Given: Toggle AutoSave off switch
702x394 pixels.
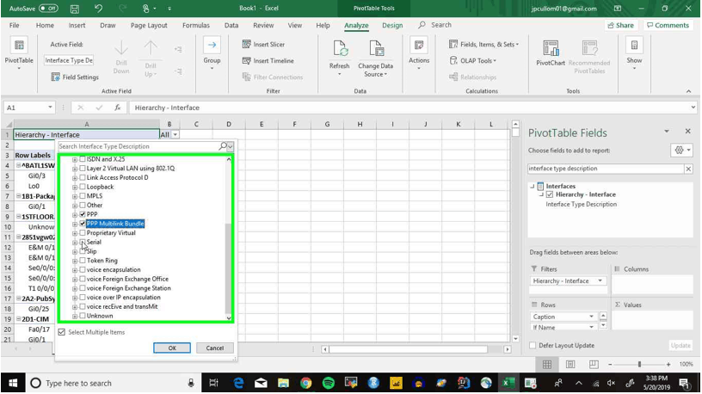Looking at the screenshot, I should pyautogui.click(x=48, y=9).
